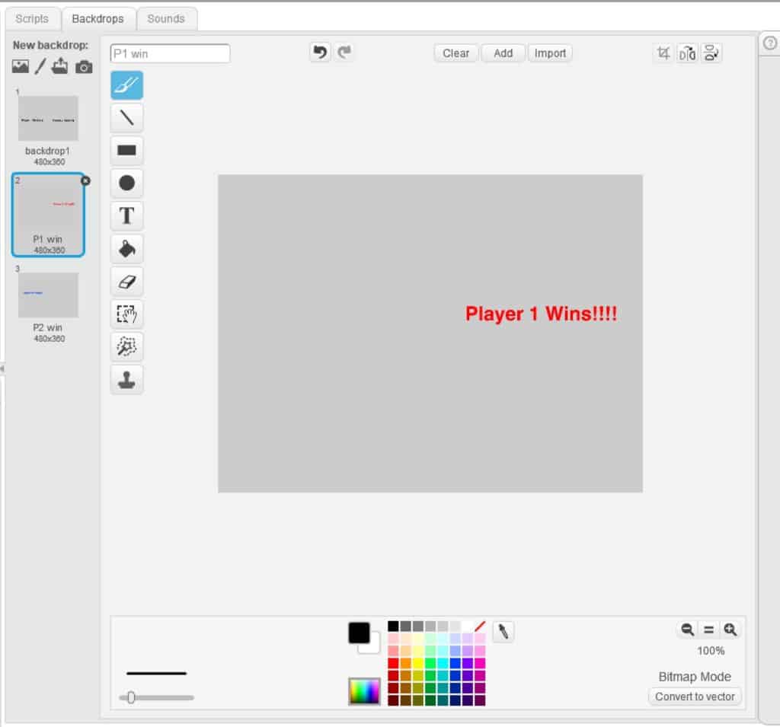Click the Import button
Image resolution: width=780 pixels, height=727 pixels.
click(550, 53)
